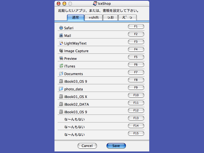Click the F2 key button
The width and height of the screenshot is (204, 153).
(136, 34)
